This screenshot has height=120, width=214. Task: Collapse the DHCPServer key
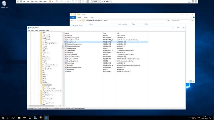(x=39, y=83)
